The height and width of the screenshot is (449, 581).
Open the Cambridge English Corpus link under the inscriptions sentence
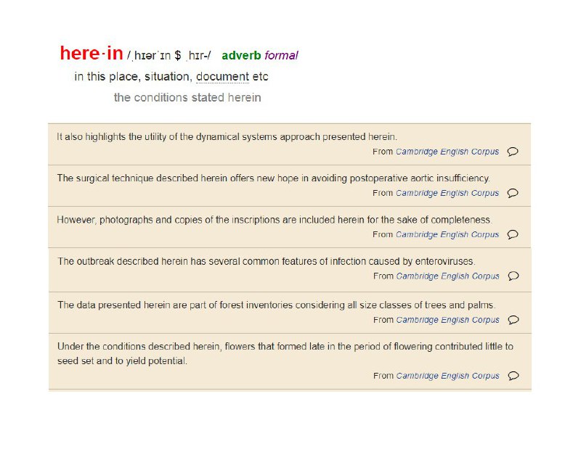click(447, 234)
